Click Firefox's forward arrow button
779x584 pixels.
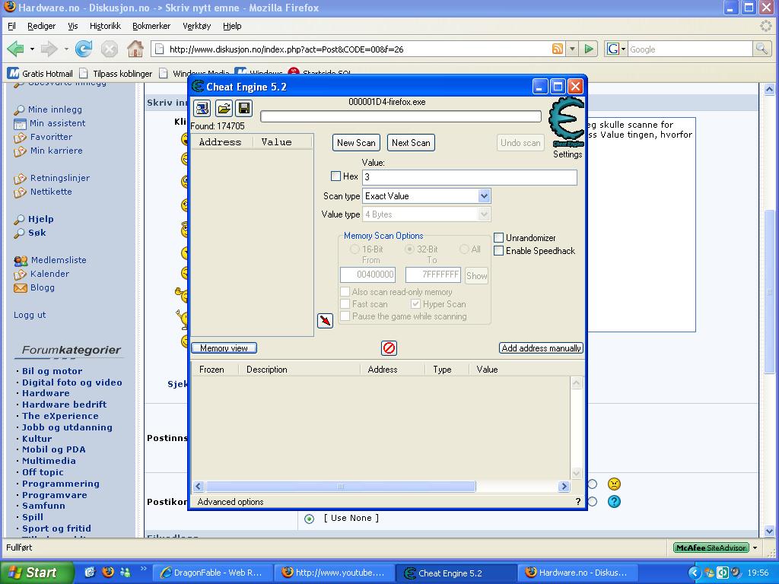(x=49, y=49)
